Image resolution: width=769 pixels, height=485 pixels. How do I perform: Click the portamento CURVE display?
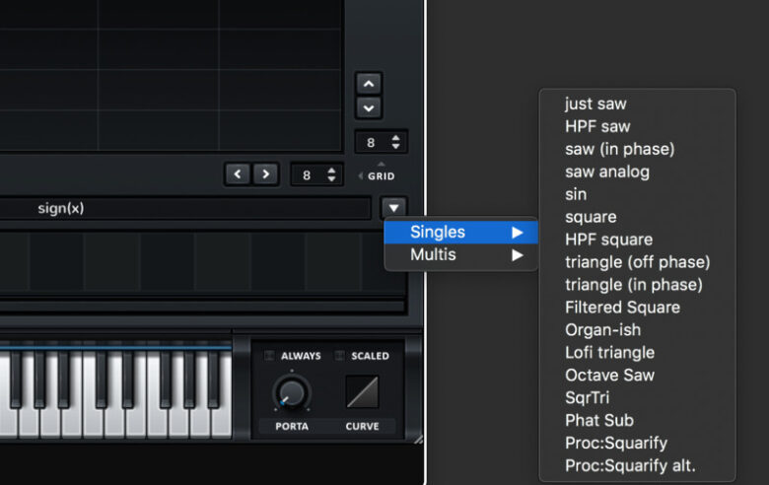[363, 391]
